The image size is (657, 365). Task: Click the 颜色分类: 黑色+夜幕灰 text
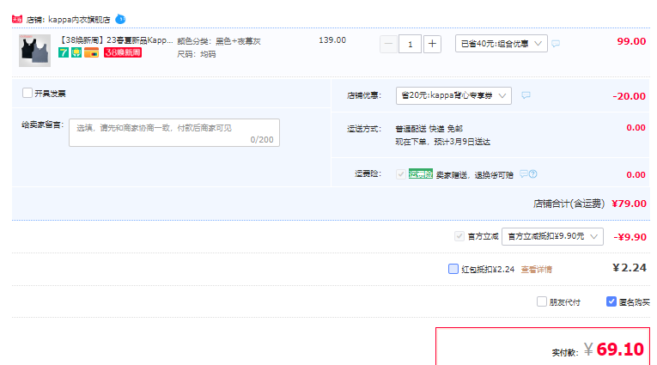click(x=219, y=41)
